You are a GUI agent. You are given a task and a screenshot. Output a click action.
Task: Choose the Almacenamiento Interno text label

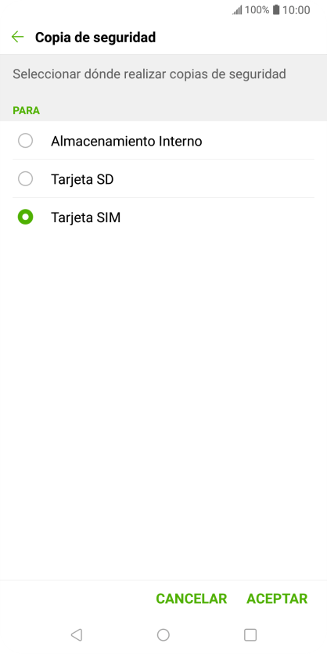(127, 142)
